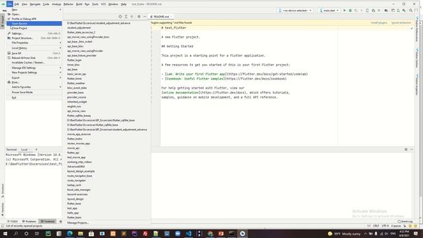Click Ignore extension link
Screen dimensions: 423x238
(x=401, y=22)
